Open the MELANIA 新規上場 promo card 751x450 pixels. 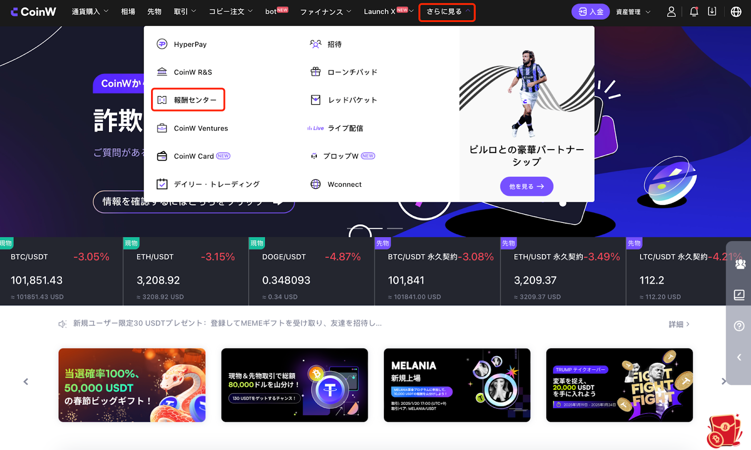(457, 385)
